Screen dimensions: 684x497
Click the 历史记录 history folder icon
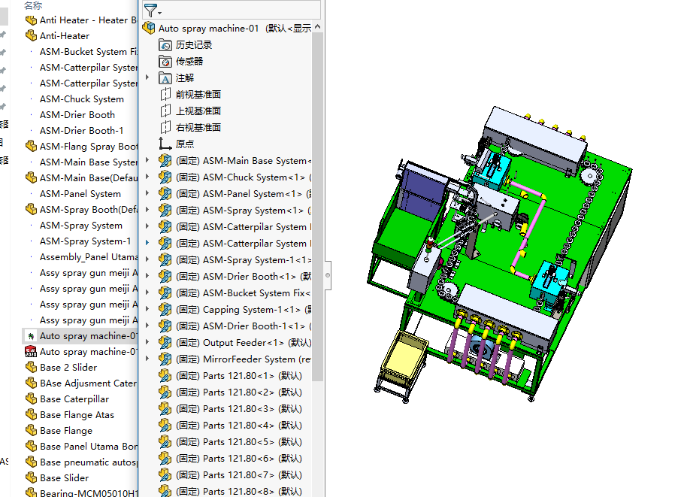tap(166, 45)
